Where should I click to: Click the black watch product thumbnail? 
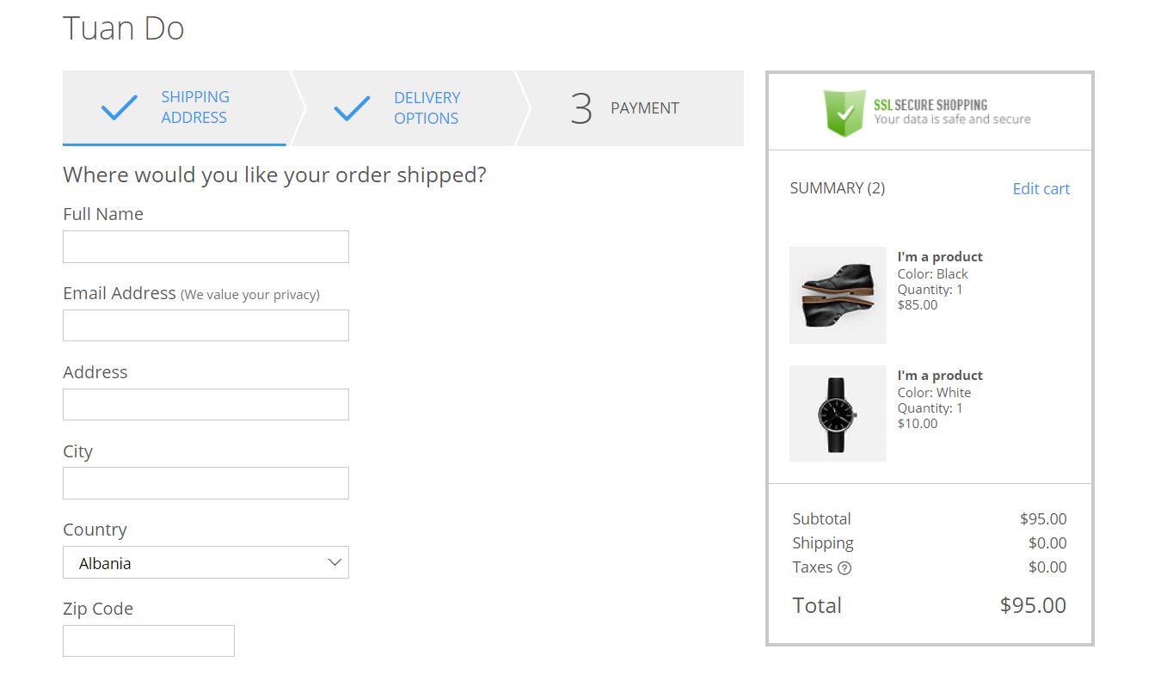[x=838, y=414]
